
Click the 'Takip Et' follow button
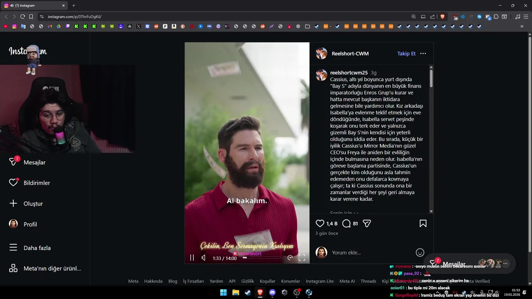pos(406,54)
